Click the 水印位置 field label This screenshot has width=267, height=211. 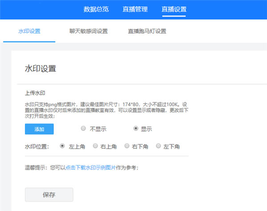40,146
